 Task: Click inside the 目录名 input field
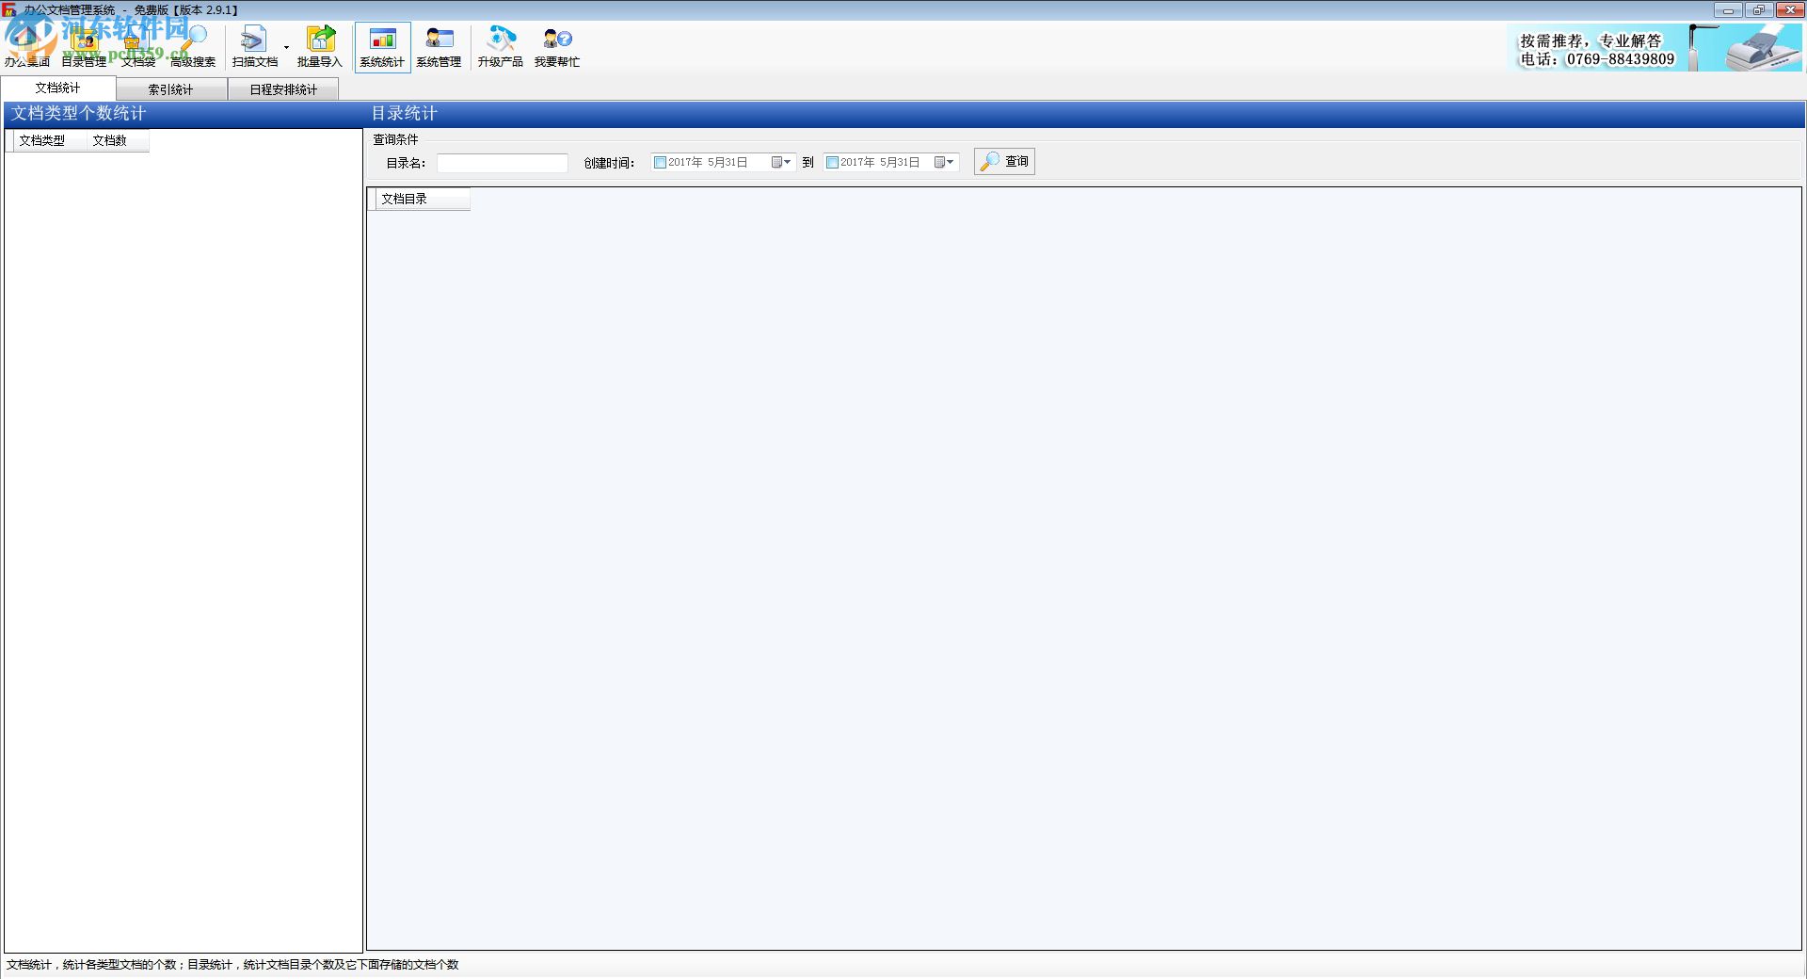point(502,162)
